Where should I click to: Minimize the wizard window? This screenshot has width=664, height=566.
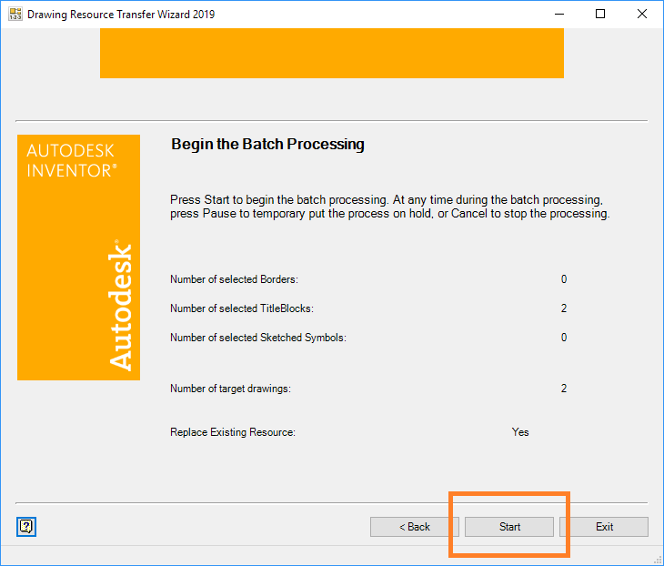point(559,14)
